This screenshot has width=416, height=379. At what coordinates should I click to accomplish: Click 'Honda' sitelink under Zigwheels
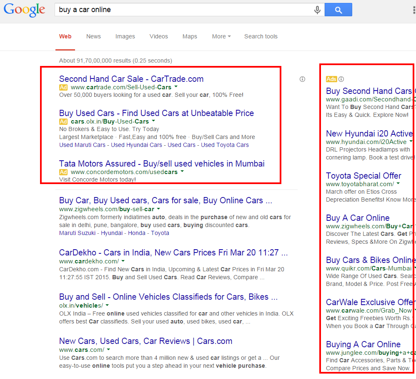(137, 233)
